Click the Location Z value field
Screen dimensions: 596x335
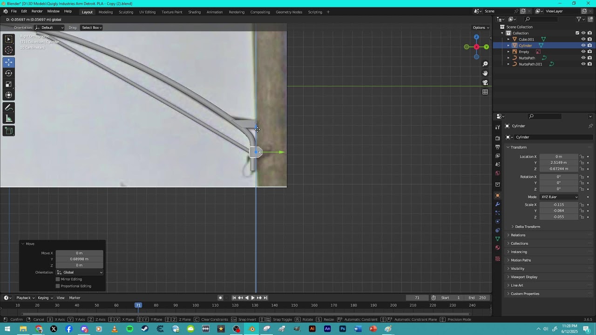pos(559,169)
